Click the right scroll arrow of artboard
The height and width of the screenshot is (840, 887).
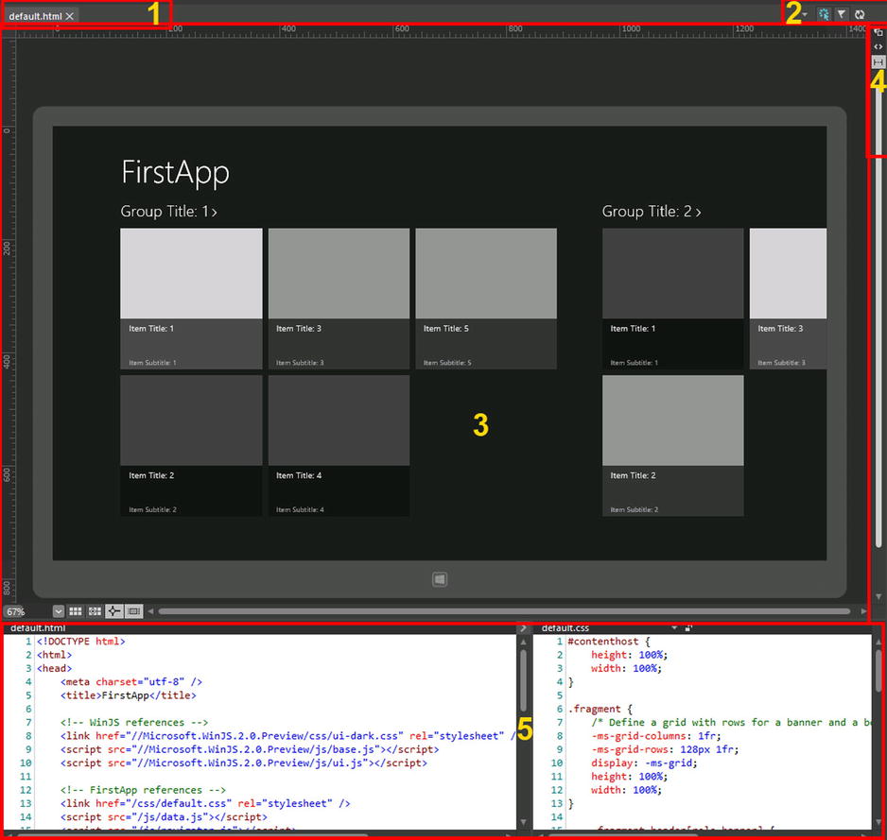click(x=863, y=611)
